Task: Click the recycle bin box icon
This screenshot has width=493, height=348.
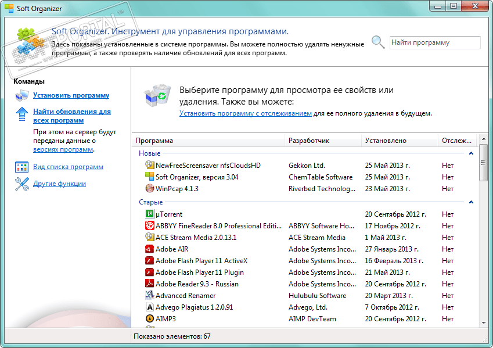Action: 157,95
